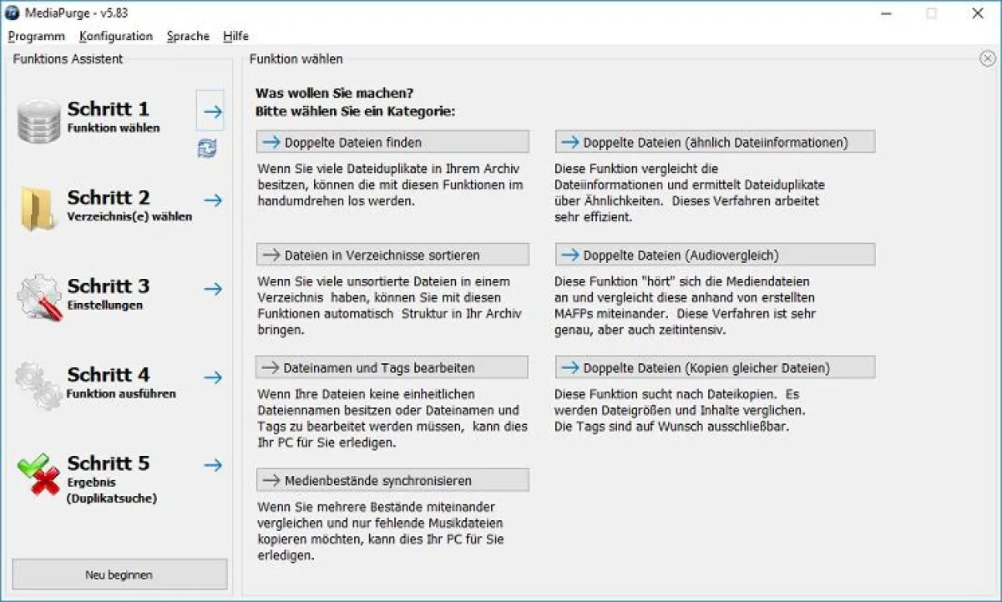
Task: Select Dateien in Verzeichnisse sortieren
Action: [392, 254]
